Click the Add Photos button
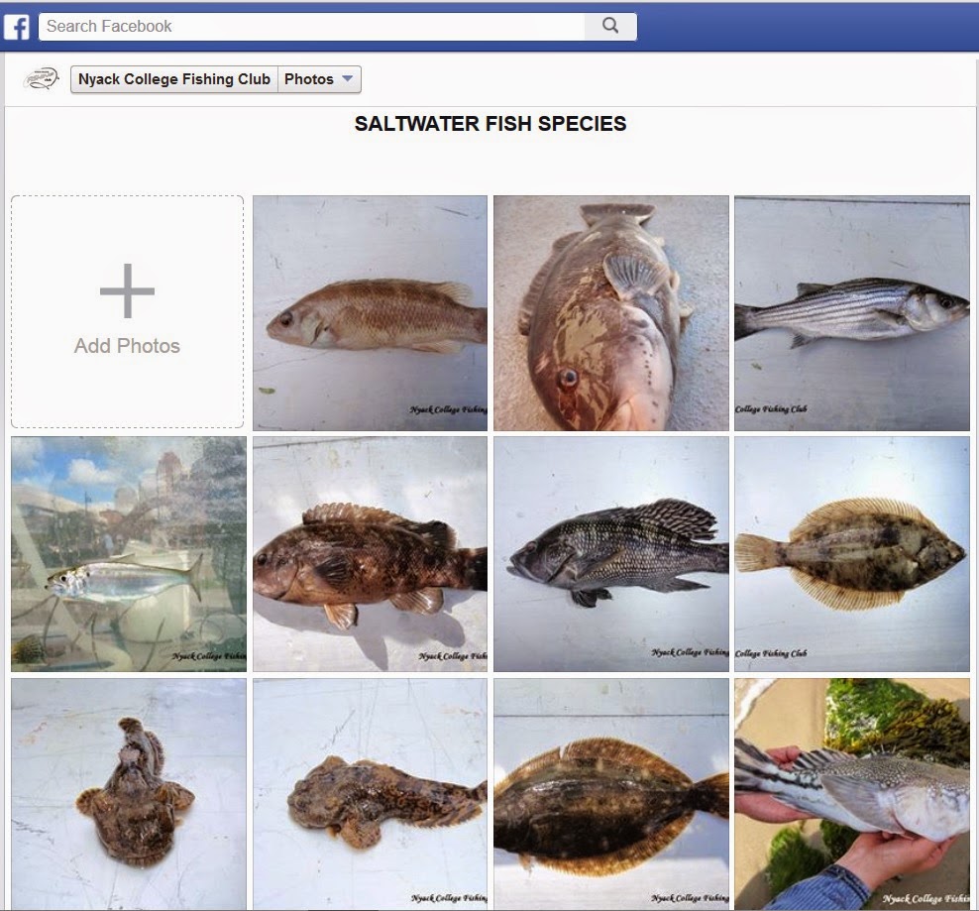979x911 pixels. click(x=127, y=310)
